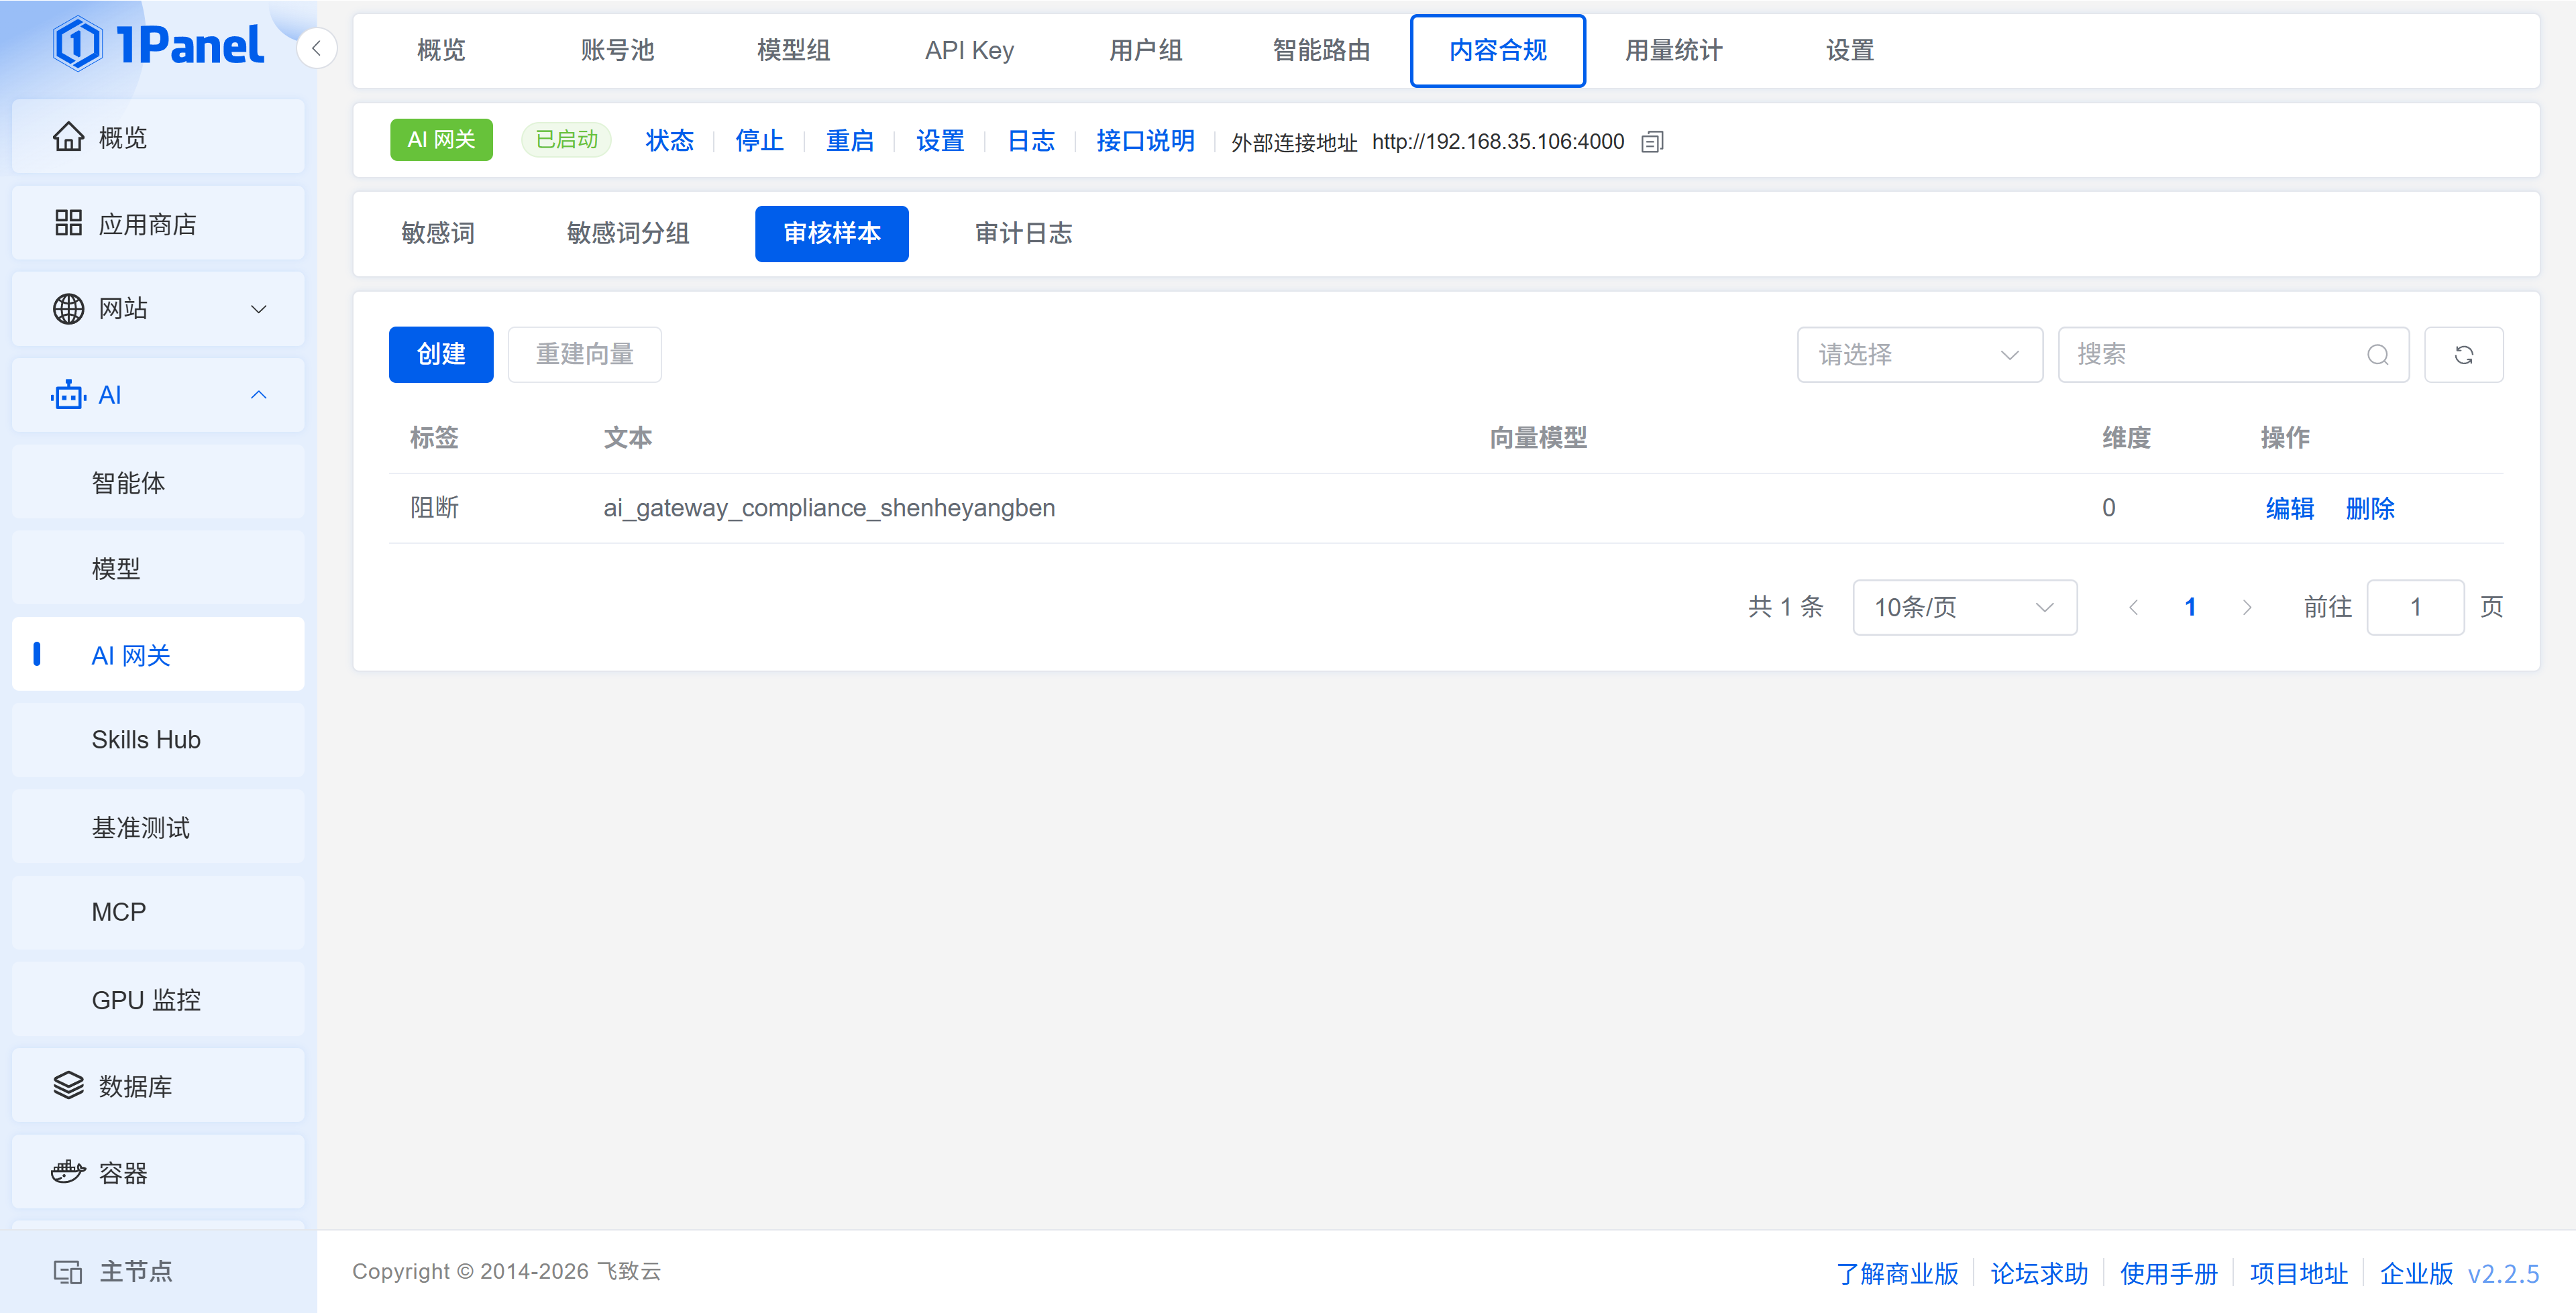Click the 重启 link

(849, 141)
